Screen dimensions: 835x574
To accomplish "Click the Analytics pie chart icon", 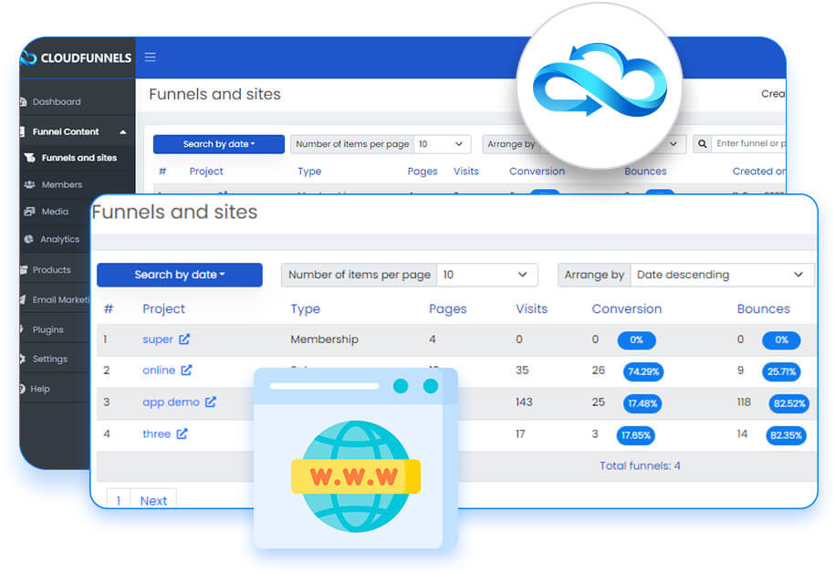I will 29,239.
